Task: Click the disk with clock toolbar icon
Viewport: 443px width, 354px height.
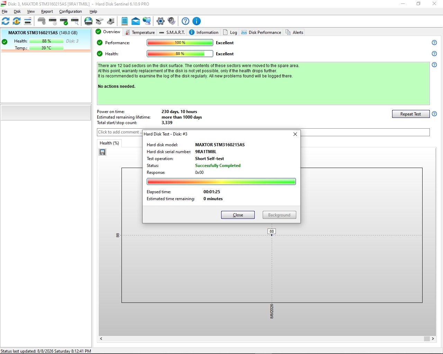Action: tap(53, 21)
